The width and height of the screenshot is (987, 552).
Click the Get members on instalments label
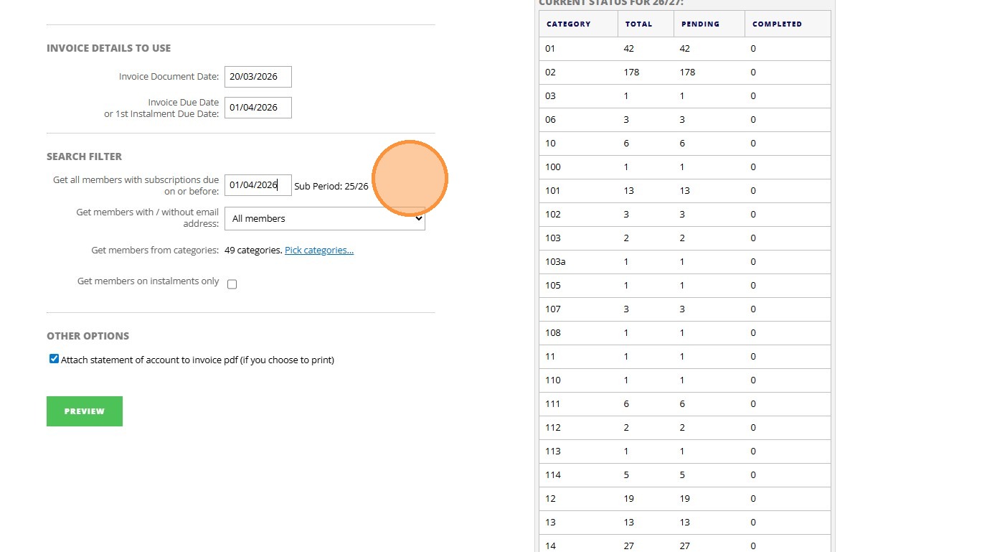(x=148, y=281)
